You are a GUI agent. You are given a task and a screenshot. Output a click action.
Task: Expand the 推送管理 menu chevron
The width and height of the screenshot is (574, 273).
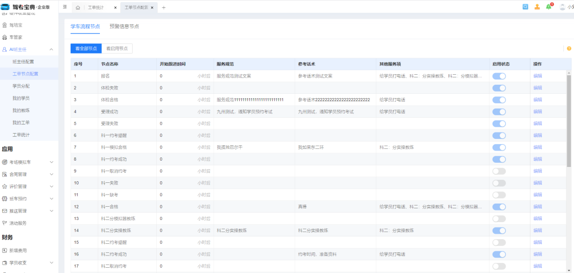[51, 210]
